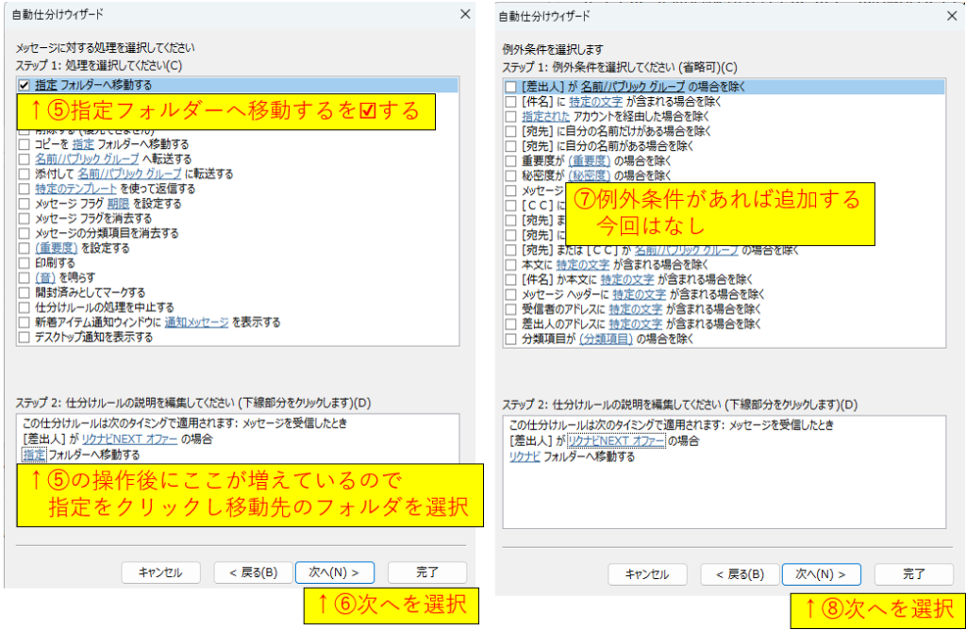Click リクナビNEXT オファー link in right dialog

click(x=616, y=441)
